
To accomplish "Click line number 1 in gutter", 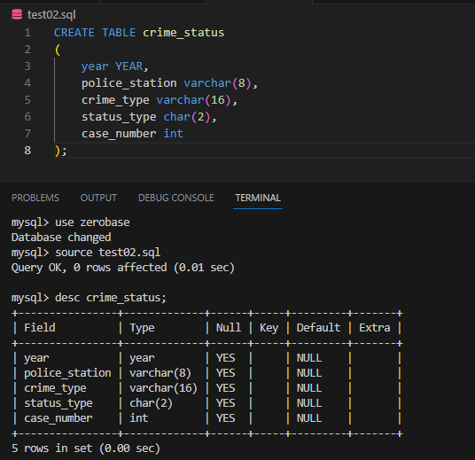I will [27, 33].
